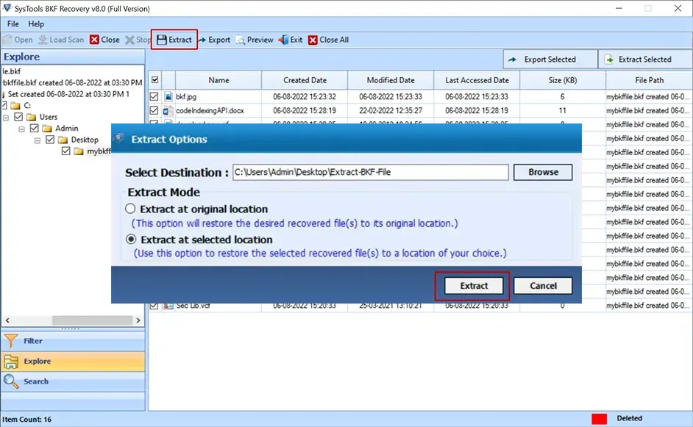Screen dimensions: 693x427
Task: Toggle the Admin folder checkbox
Action: 35,128
